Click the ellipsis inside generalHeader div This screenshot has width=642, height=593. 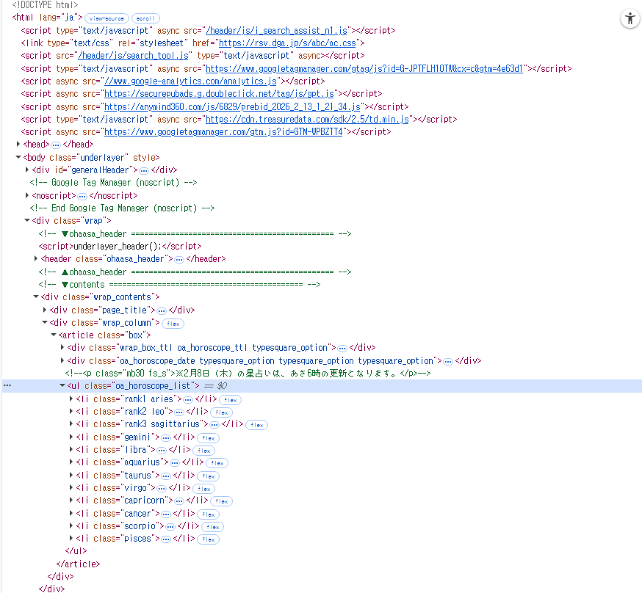(144, 170)
